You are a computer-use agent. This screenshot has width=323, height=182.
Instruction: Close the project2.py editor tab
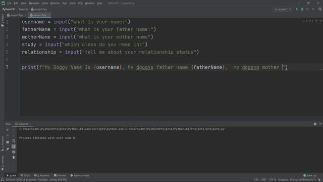pyautogui.click(x=49, y=15)
